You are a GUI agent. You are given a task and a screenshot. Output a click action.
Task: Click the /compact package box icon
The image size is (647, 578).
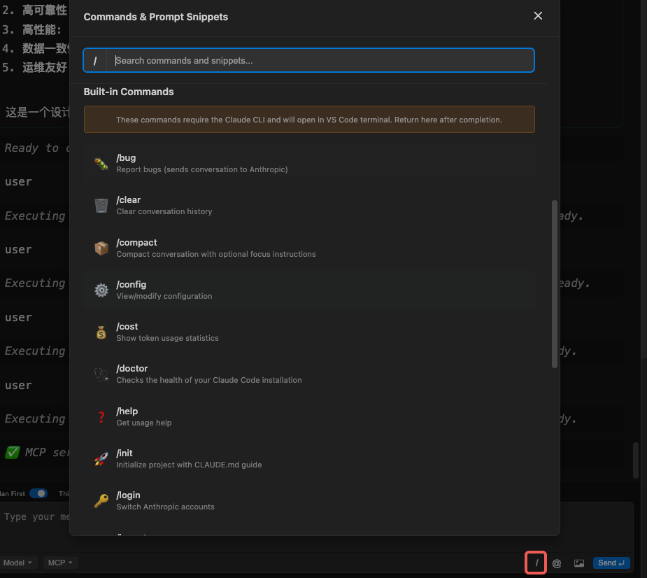101,248
